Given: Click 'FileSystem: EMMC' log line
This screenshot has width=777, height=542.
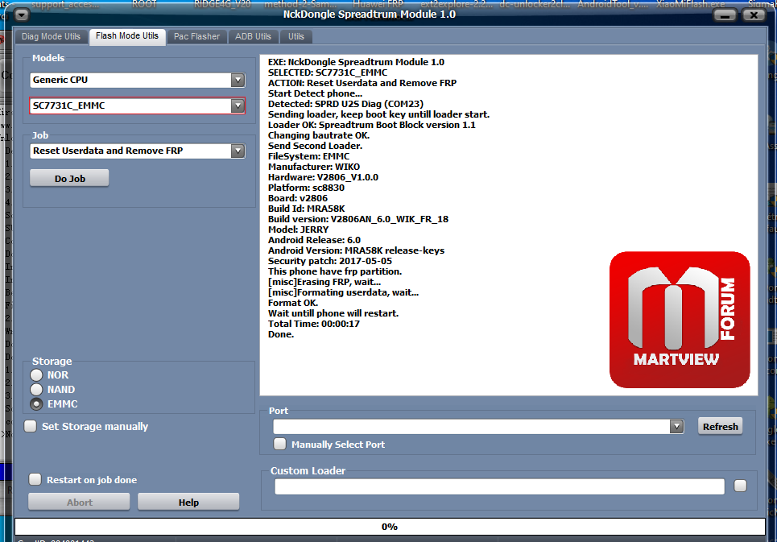Looking at the screenshot, I should (x=308, y=156).
